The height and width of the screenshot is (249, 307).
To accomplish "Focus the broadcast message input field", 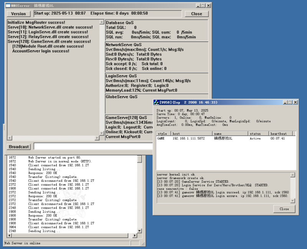I will point(93,146).
